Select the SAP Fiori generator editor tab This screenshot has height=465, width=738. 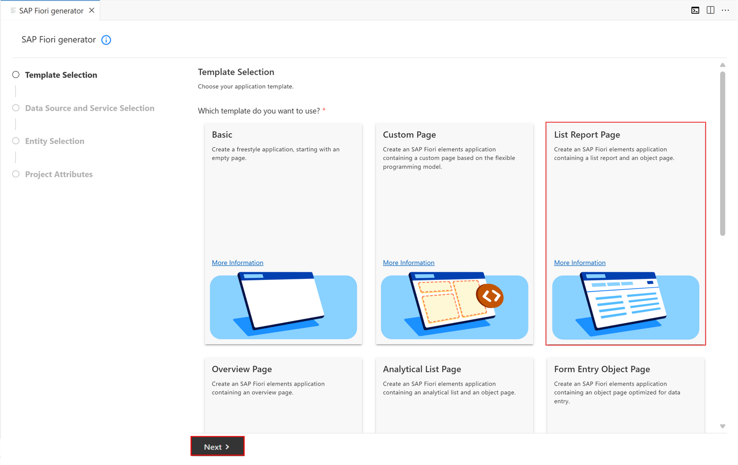point(51,10)
